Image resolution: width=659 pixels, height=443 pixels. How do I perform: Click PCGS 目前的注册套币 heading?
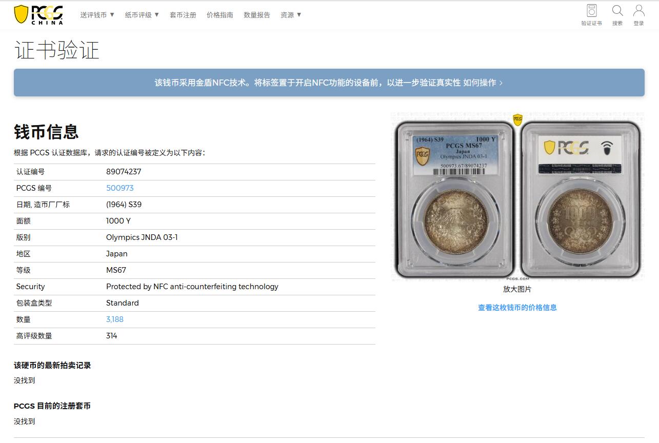pyautogui.click(x=52, y=406)
